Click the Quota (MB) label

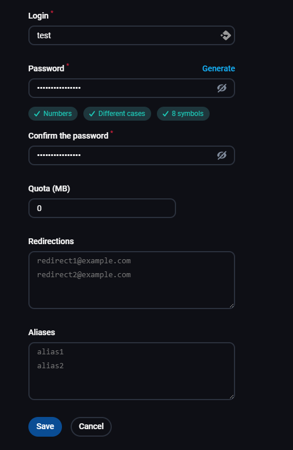click(49, 188)
